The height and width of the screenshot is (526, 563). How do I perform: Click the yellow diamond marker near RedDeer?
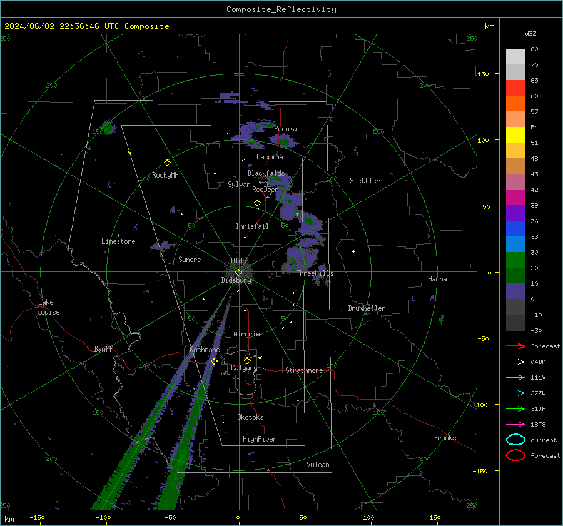[257, 203]
